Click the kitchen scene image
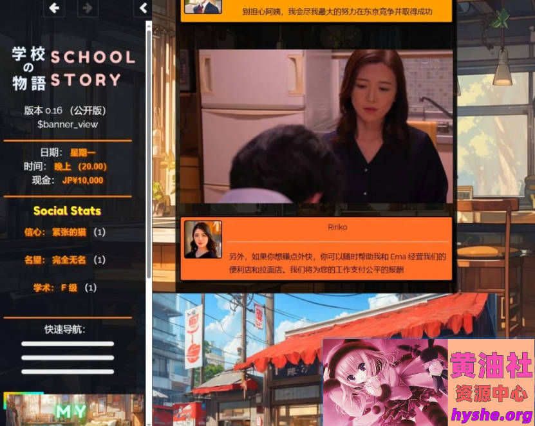 pyautogui.click(x=315, y=126)
